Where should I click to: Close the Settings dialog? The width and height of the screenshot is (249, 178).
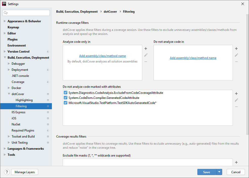point(243,4)
